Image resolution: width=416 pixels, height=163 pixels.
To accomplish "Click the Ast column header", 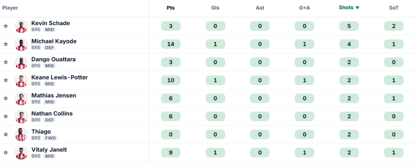I will pyautogui.click(x=260, y=8).
